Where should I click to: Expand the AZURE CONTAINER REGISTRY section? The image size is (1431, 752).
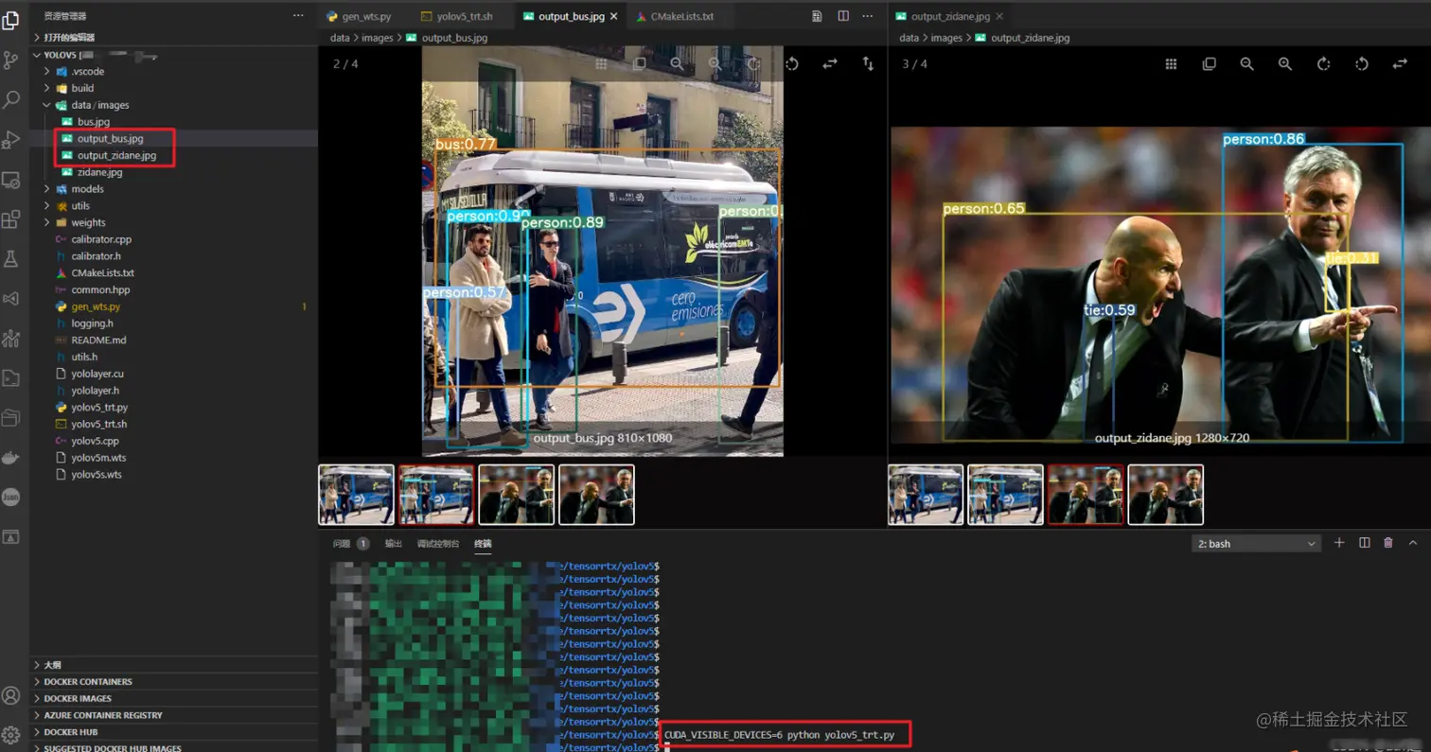(x=173, y=716)
